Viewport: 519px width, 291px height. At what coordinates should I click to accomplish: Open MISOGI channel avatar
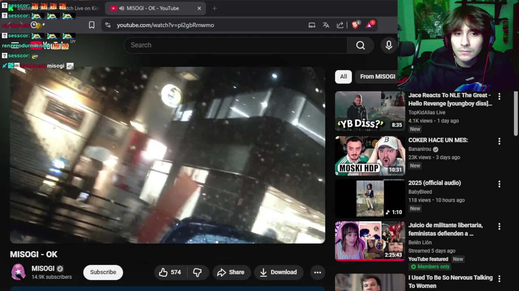(18, 272)
